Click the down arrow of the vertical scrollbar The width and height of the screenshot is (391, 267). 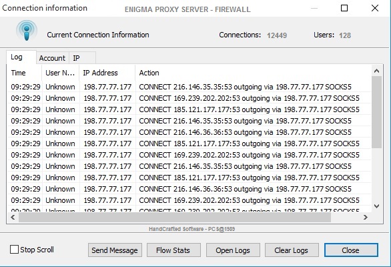click(x=376, y=206)
